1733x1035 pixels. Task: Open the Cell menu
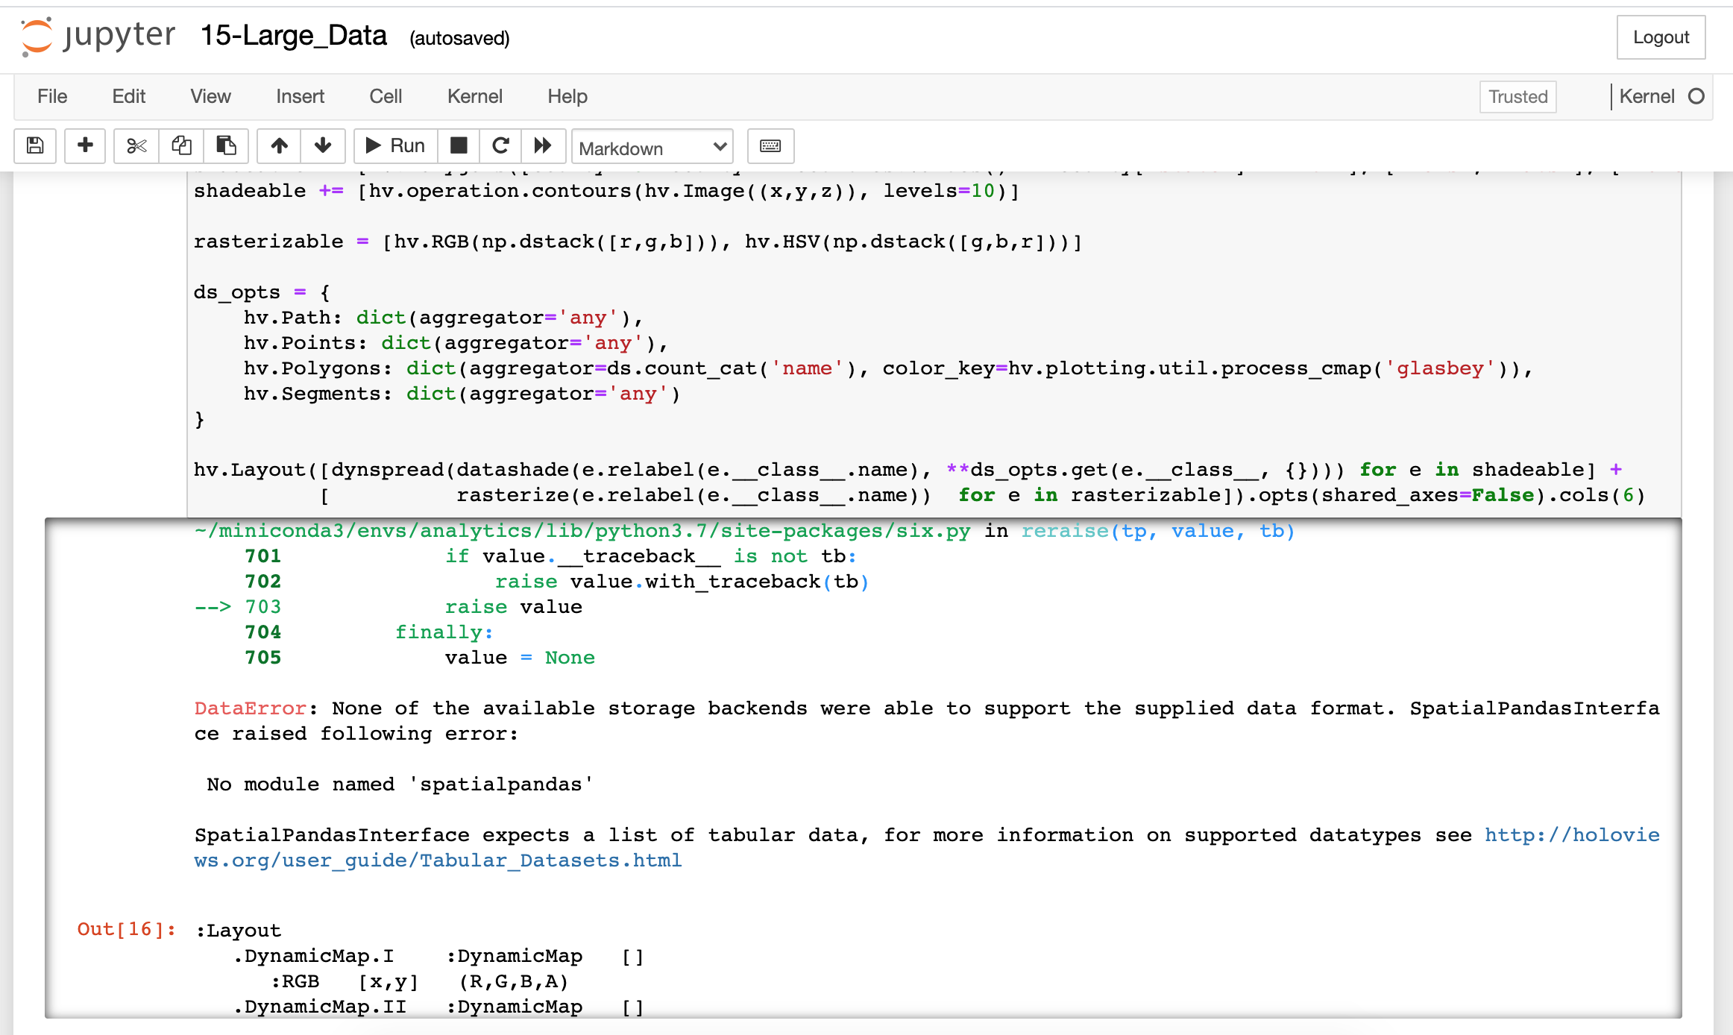tap(385, 96)
